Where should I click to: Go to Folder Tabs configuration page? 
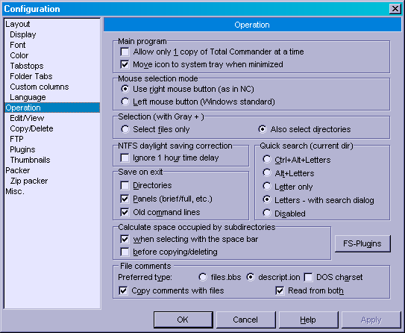[31, 76]
